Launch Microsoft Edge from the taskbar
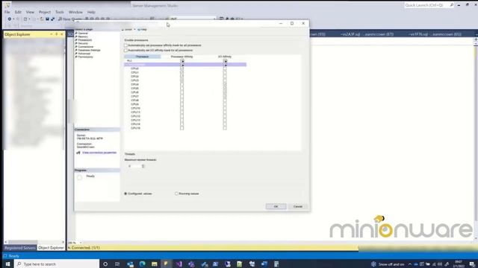This screenshot has width=478, height=268. tap(142, 264)
